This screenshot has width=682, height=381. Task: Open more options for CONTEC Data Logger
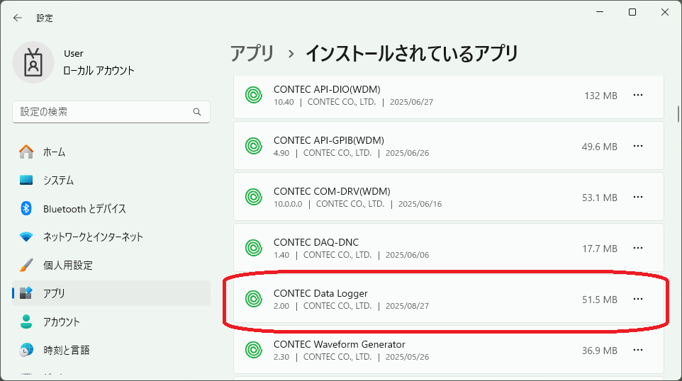[637, 299]
